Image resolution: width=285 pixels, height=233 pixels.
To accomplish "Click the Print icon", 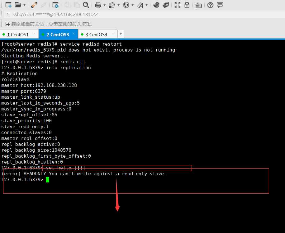I will coord(98,5).
